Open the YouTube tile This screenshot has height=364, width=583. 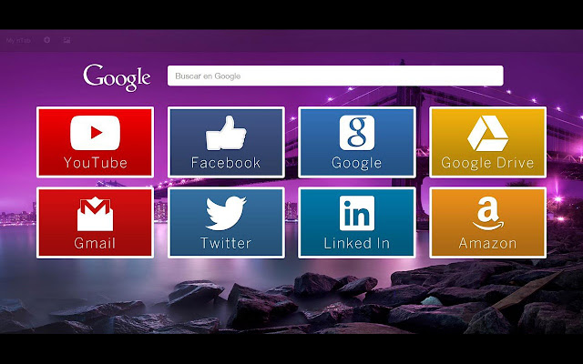95,142
